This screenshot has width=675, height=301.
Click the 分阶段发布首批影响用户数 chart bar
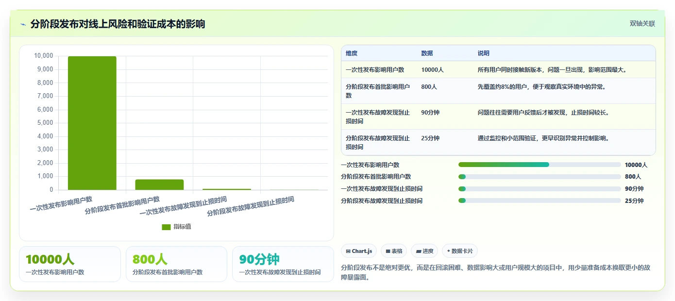(x=159, y=184)
